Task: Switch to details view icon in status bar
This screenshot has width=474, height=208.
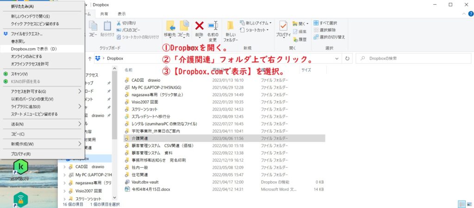Action: click(x=461, y=204)
